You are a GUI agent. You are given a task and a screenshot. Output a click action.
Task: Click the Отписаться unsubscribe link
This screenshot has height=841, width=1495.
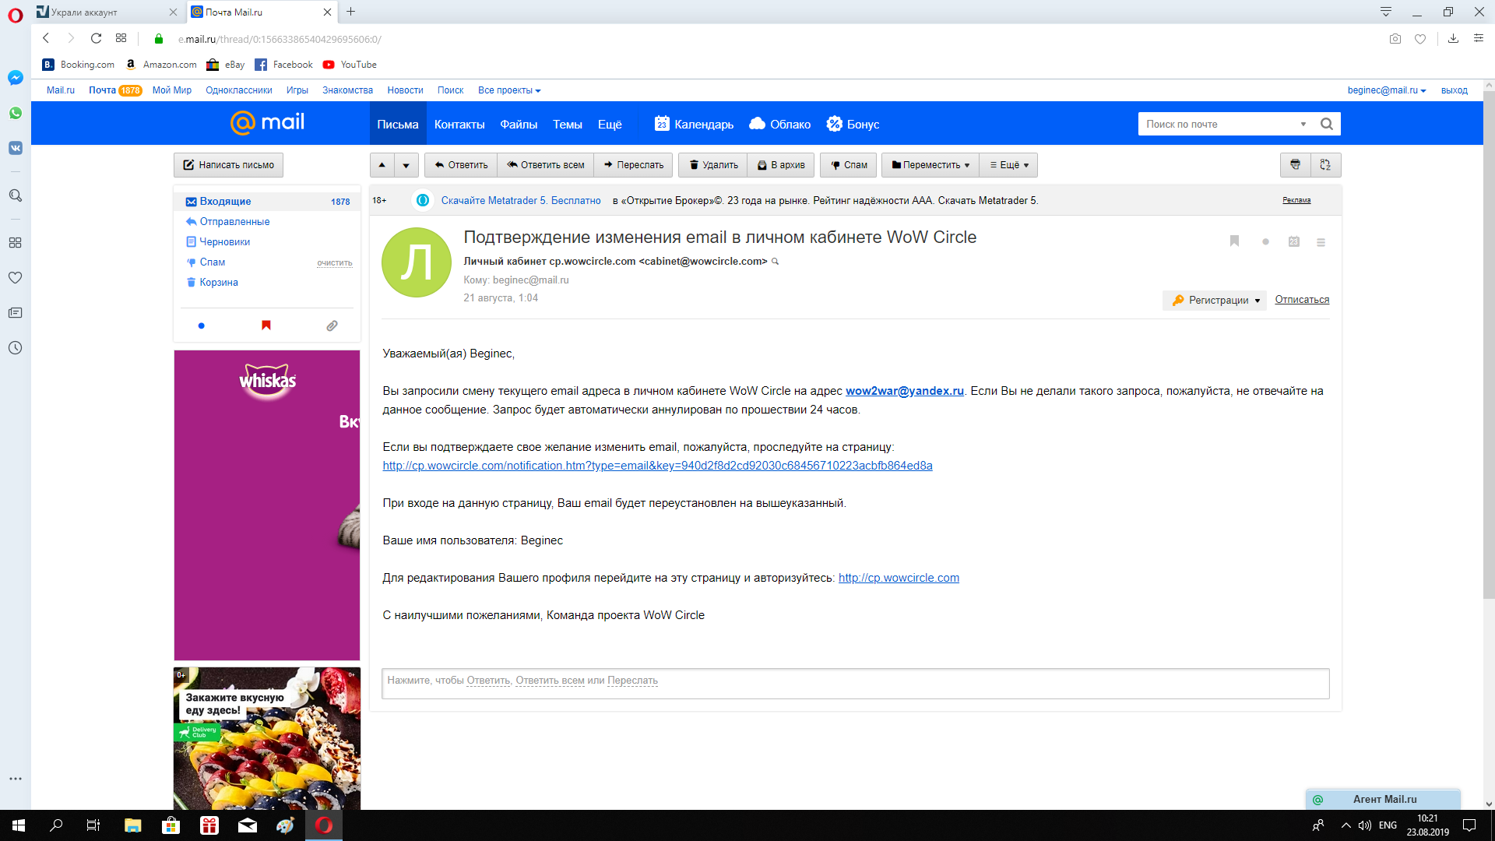(1302, 300)
